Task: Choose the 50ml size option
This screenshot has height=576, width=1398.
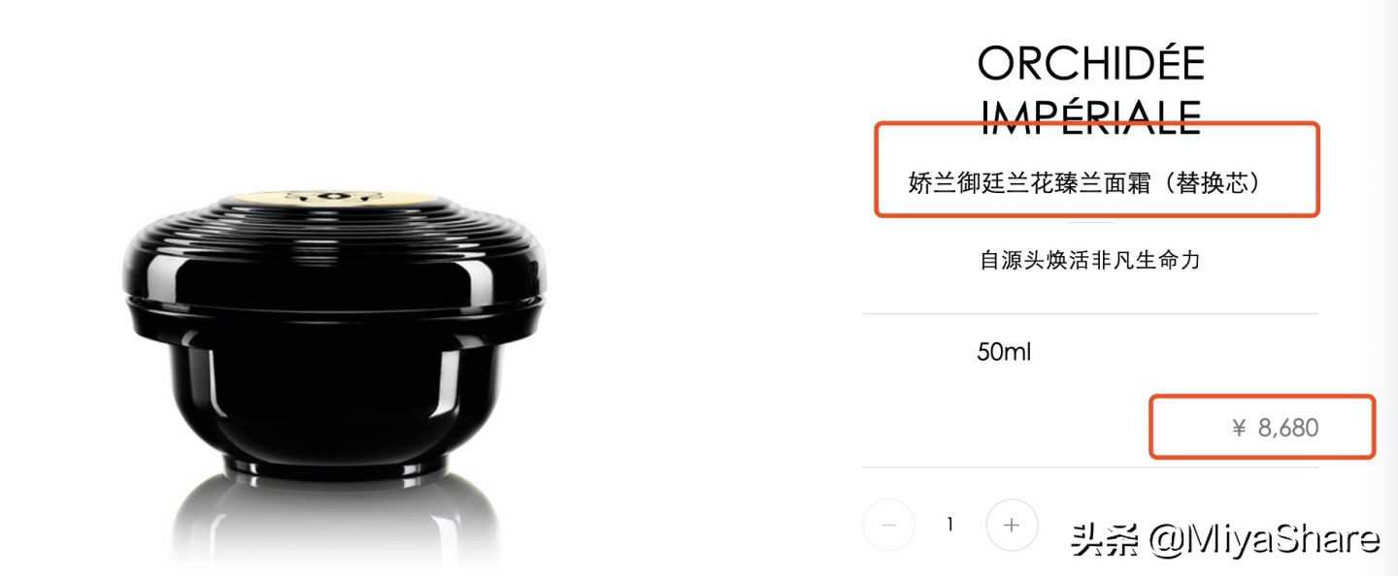Action: pyautogui.click(x=1004, y=351)
